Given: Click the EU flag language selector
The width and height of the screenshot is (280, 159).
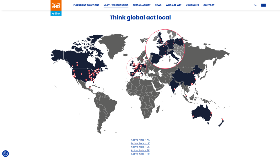Looking at the screenshot, I should pyautogui.click(x=263, y=5).
